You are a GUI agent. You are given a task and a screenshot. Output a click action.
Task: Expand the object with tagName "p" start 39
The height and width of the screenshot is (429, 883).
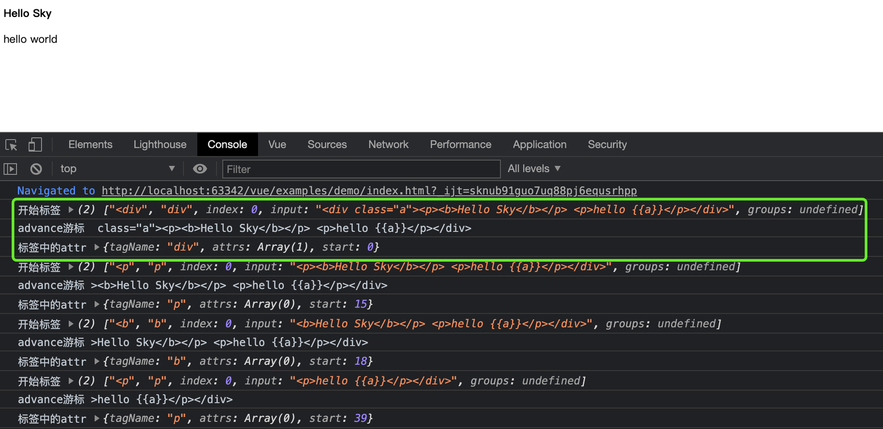coord(97,418)
